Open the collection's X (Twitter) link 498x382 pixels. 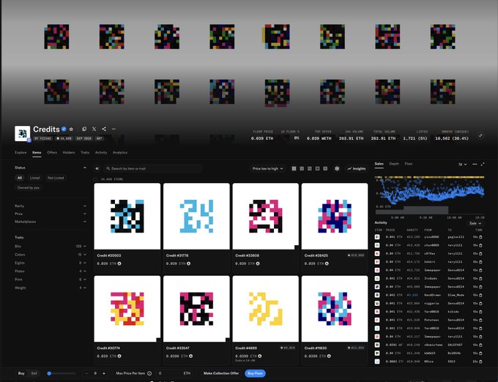(x=94, y=129)
